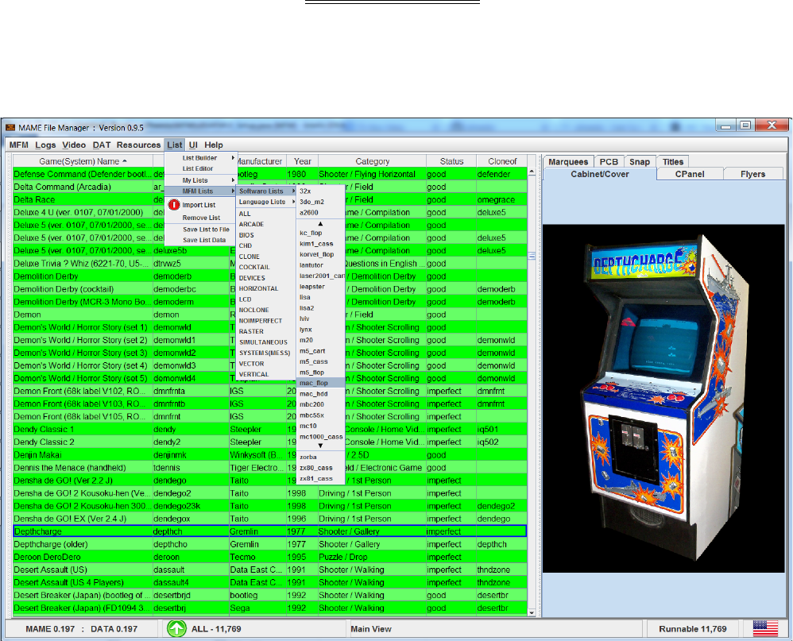The width and height of the screenshot is (793, 641).
Task: Select the SYSTEMS(MESS) list
Action: click(266, 353)
